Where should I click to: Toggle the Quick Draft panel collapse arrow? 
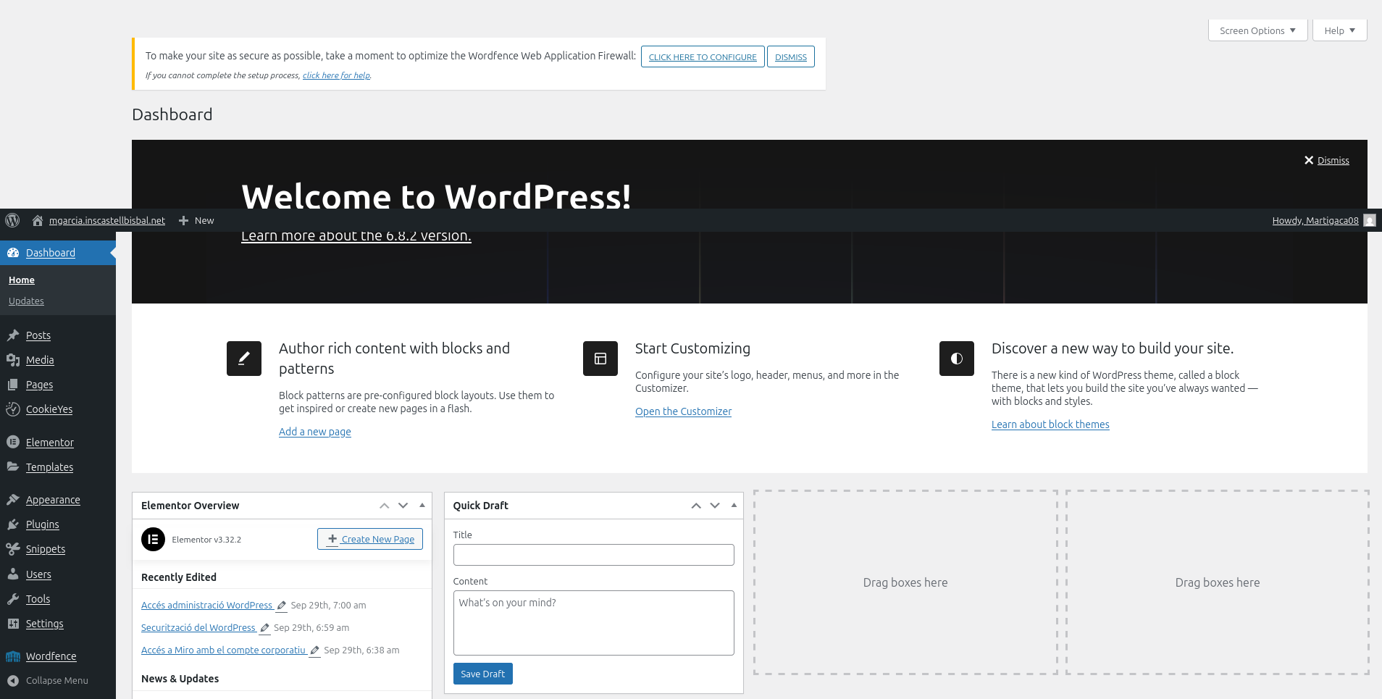[x=734, y=506]
